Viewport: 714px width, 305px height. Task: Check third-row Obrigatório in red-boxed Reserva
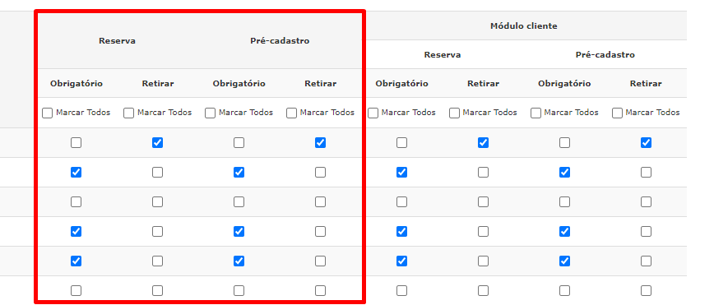[x=76, y=201]
